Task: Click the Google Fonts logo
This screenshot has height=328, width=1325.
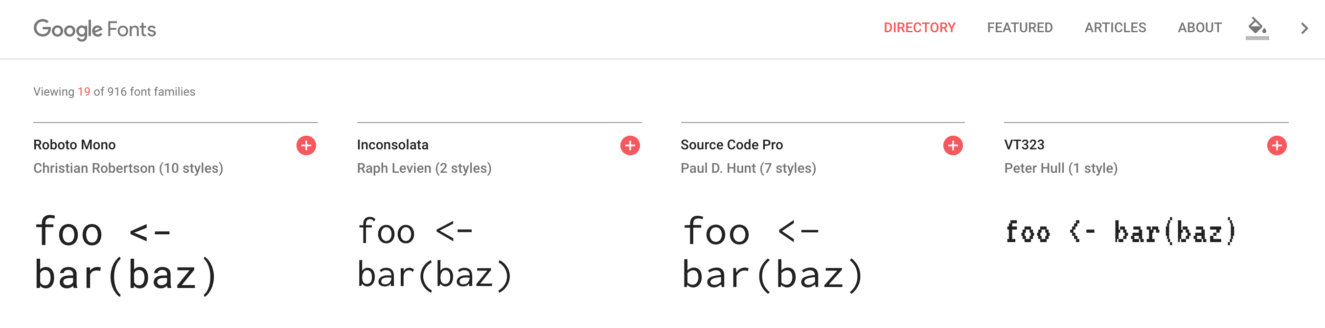Action: pyautogui.click(x=94, y=29)
